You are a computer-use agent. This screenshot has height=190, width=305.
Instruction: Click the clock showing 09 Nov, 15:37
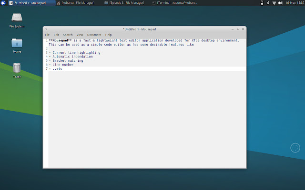(x=295, y=3)
